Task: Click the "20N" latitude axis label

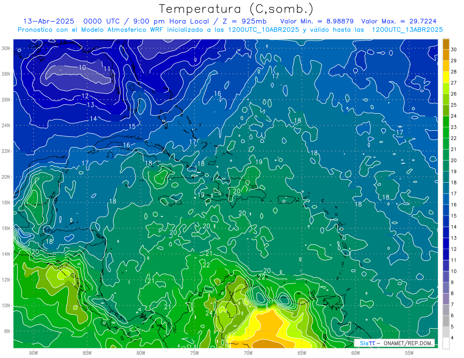Action: click(x=6, y=177)
